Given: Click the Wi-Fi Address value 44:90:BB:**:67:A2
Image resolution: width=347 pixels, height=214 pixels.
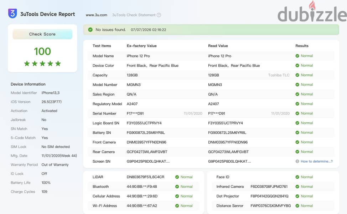Looking at the screenshot, I should pyautogui.click(x=142, y=206).
